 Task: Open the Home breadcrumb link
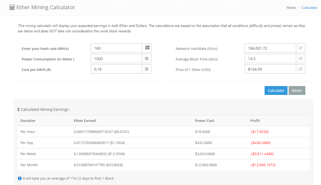click(291, 8)
